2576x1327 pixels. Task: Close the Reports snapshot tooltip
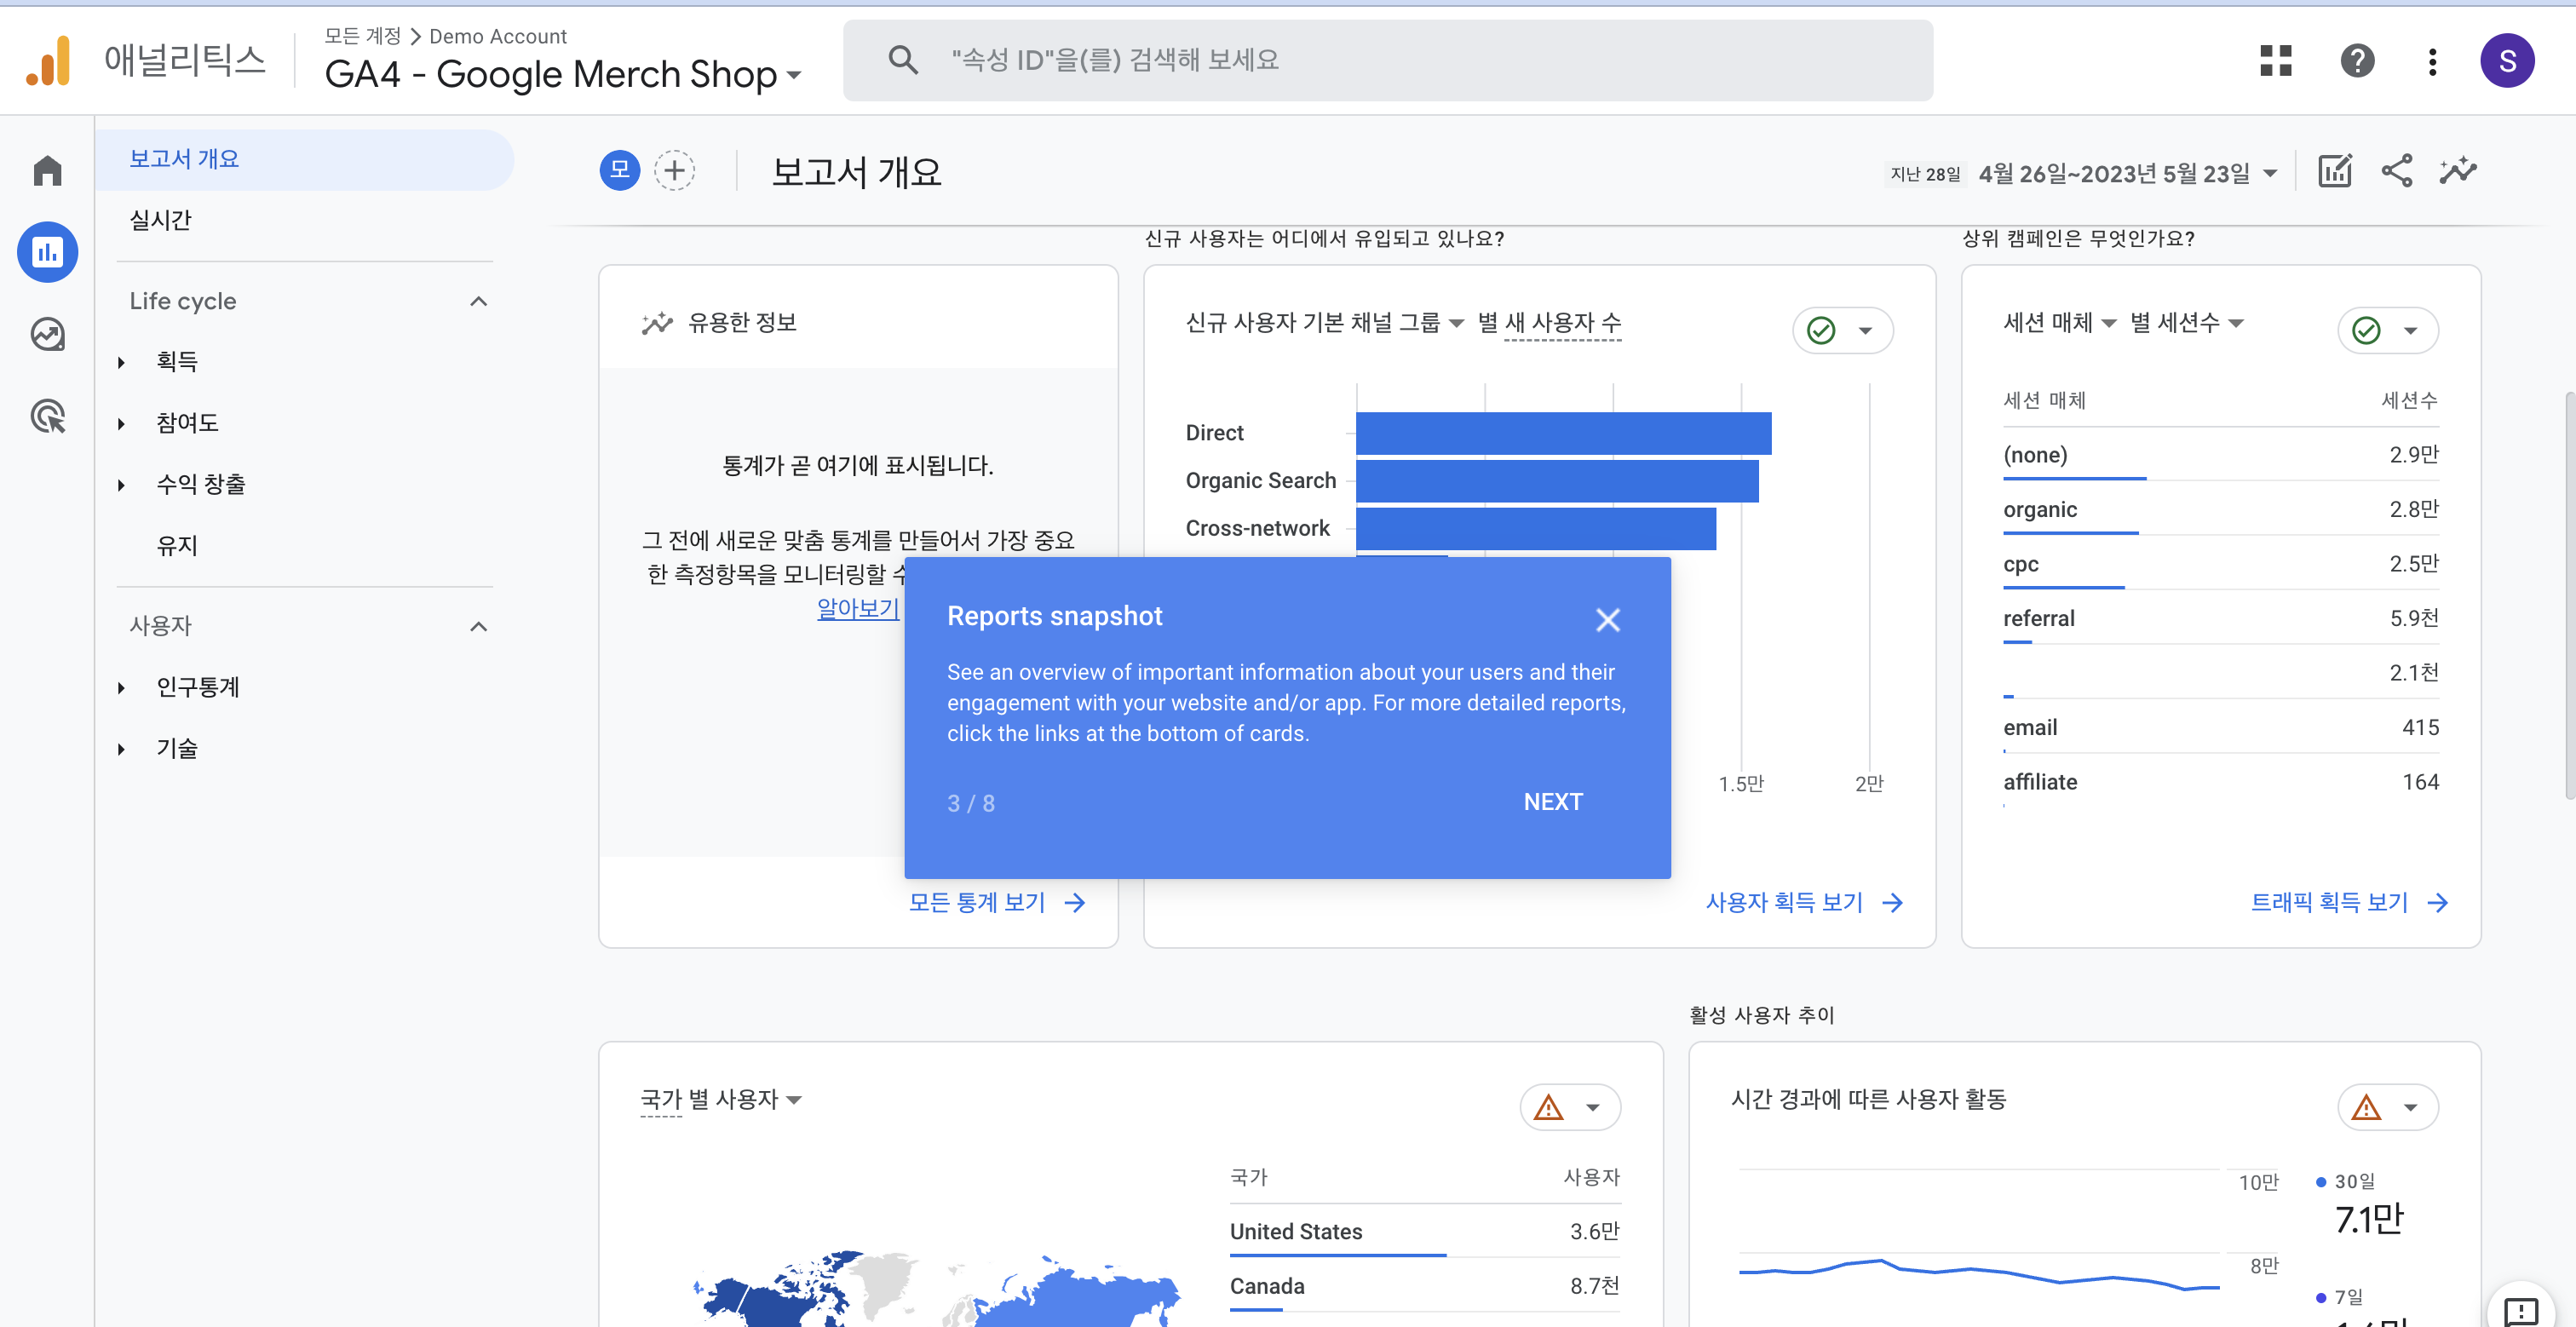point(1607,620)
